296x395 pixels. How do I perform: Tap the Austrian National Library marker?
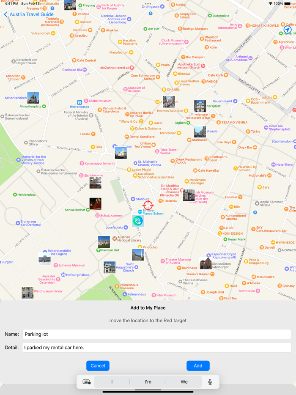coord(114,238)
